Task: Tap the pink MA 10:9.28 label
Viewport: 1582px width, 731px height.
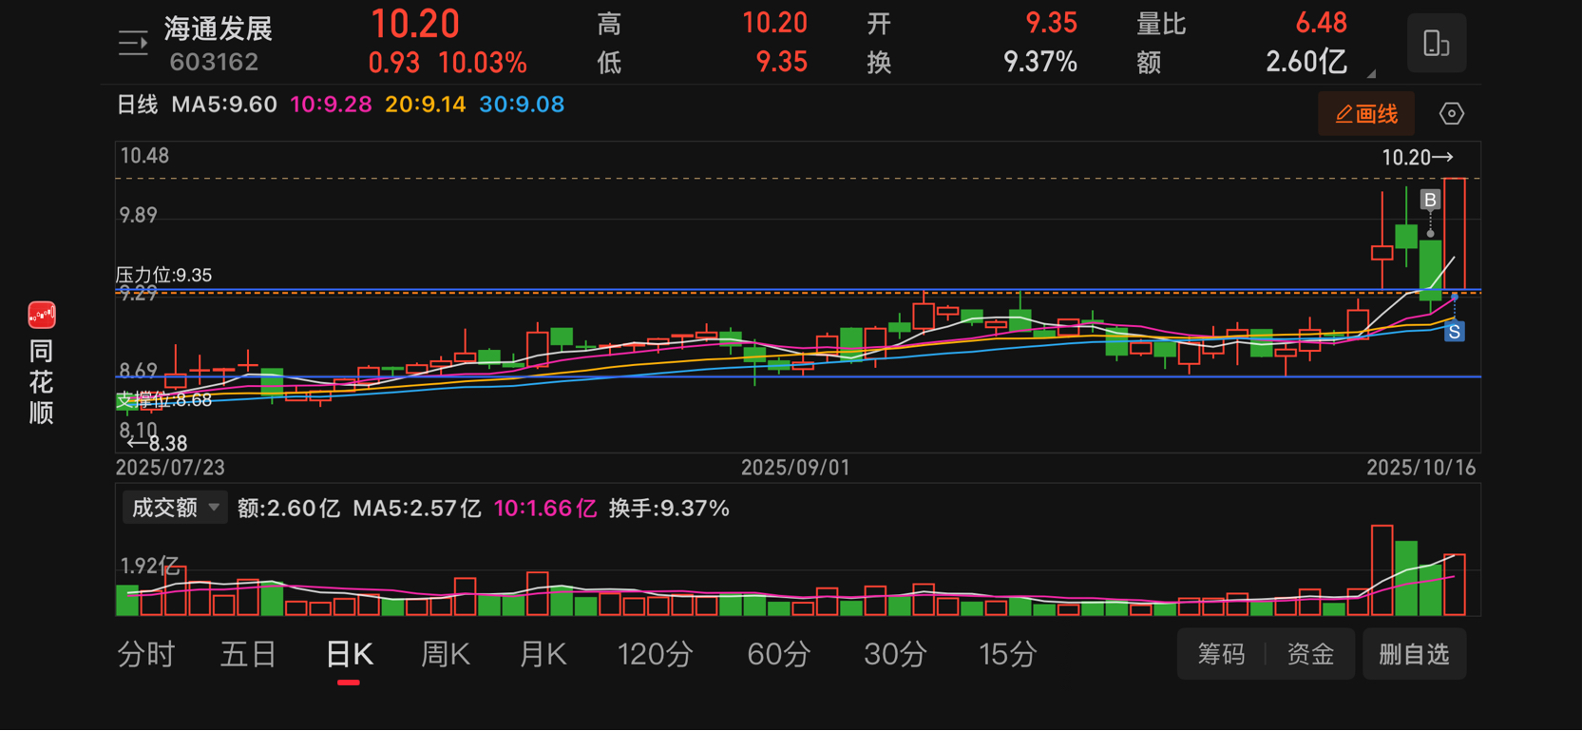Action: 331,105
